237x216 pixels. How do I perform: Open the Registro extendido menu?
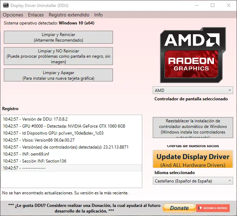pyautogui.click(x=69, y=15)
